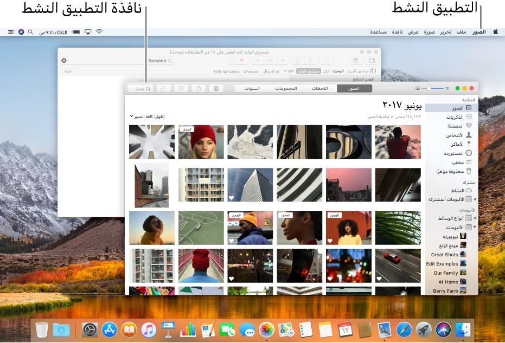505x343 pixels.
Task: Open Launchpad rocket icon in Dock
Action: [424, 330]
